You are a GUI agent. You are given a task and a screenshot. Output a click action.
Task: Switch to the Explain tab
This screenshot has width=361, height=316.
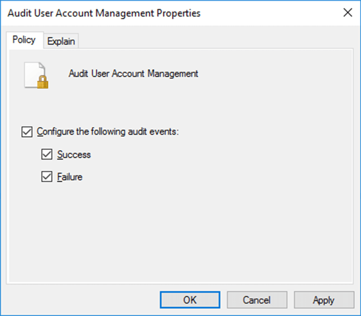[61, 41]
